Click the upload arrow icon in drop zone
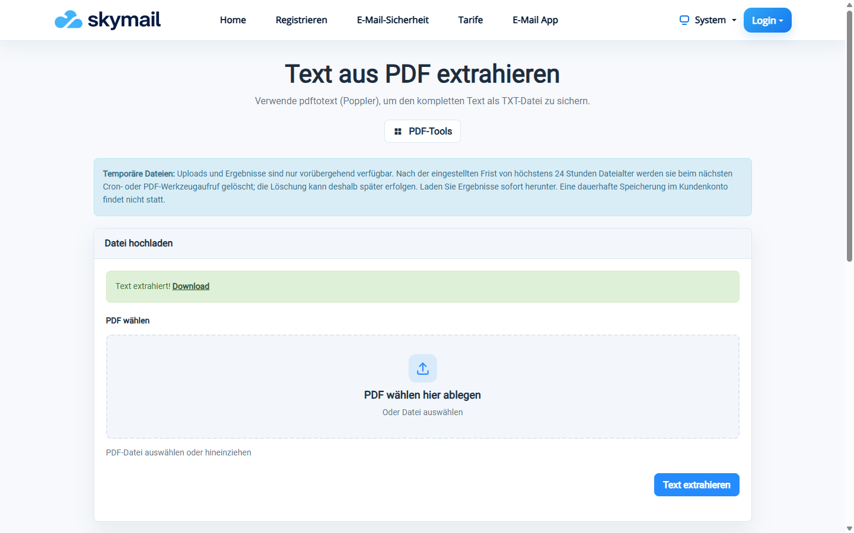The width and height of the screenshot is (854, 533). [x=423, y=368]
